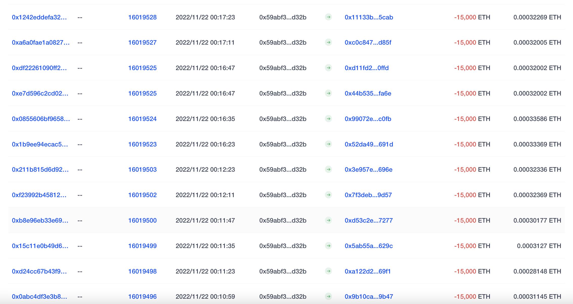573x304 pixels.
Task: Click arrow icon beside 0x99072e...c0fb address
Action: point(328,119)
